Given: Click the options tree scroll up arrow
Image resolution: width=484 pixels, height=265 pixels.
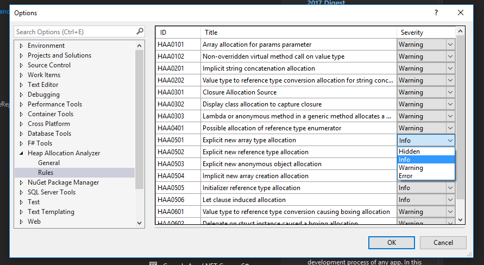Looking at the screenshot, I should [x=139, y=46].
